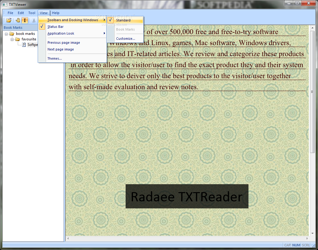Open the File menu
The height and width of the screenshot is (250, 318).
click(10, 13)
